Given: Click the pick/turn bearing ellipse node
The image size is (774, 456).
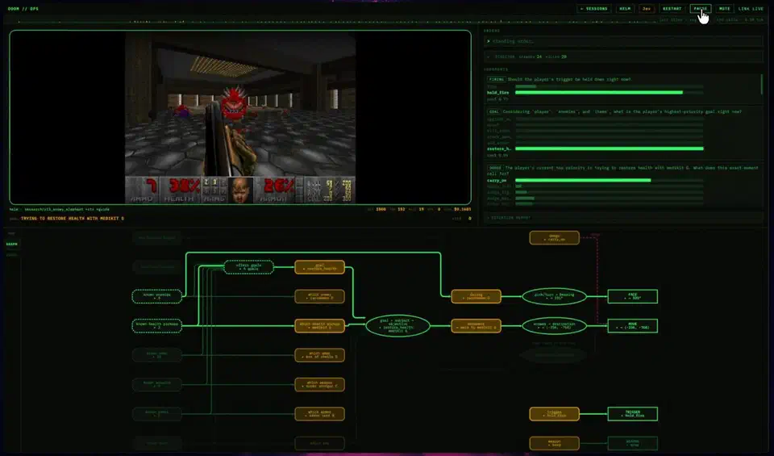Looking at the screenshot, I should tap(554, 296).
